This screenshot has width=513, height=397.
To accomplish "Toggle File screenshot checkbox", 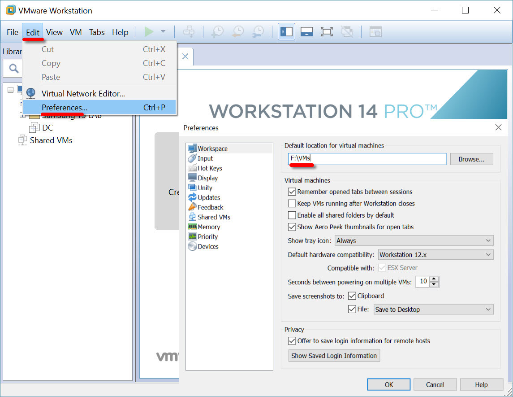I will click(x=352, y=309).
